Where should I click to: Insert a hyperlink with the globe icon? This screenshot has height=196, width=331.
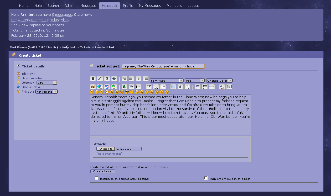click(100, 87)
